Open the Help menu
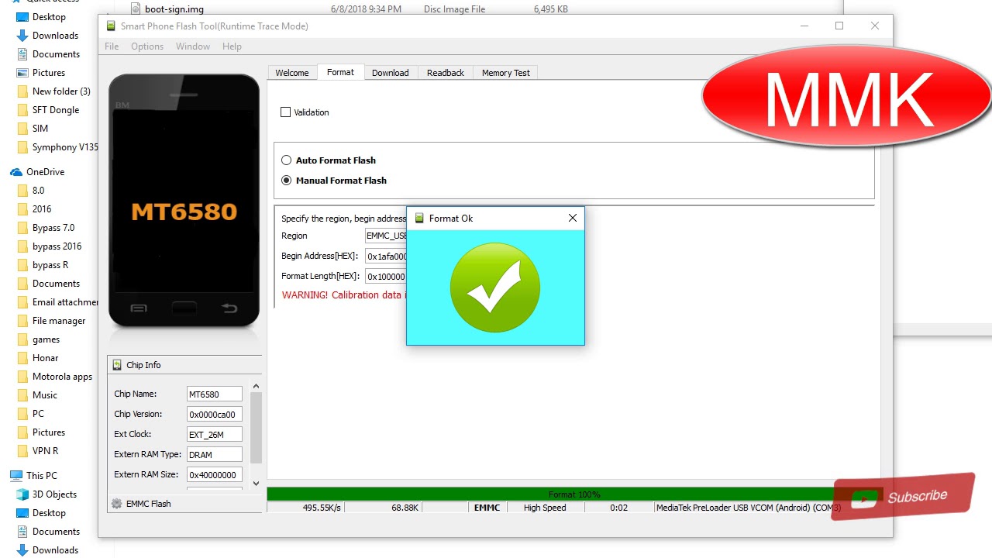The image size is (992, 558). [232, 46]
